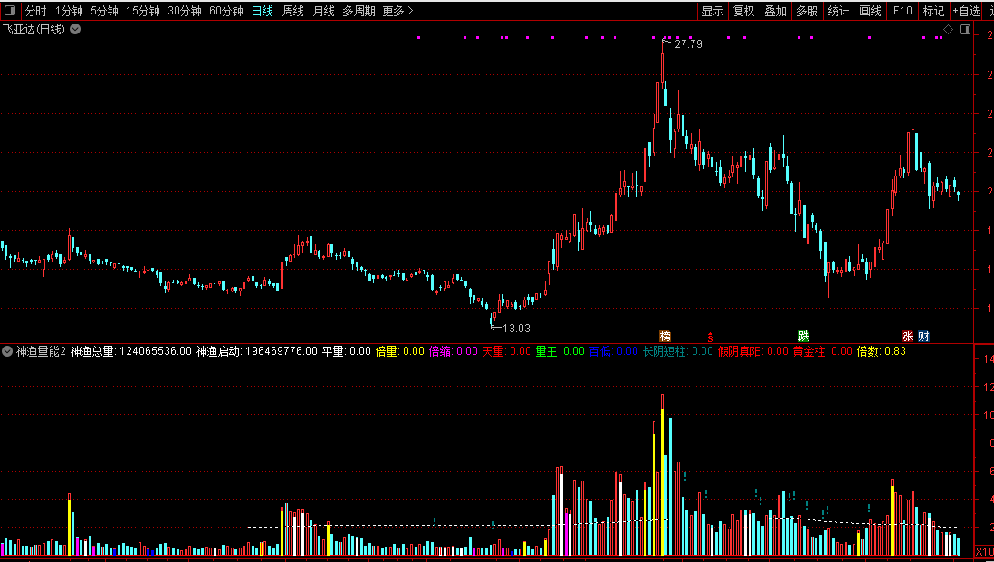The width and height of the screenshot is (994, 562).
Task: Select the 60分钟 period tab
Action: pyautogui.click(x=226, y=11)
